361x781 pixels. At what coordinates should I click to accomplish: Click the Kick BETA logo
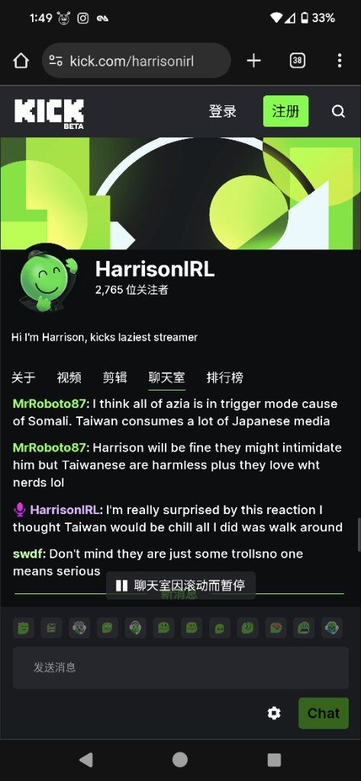tap(49, 114)
